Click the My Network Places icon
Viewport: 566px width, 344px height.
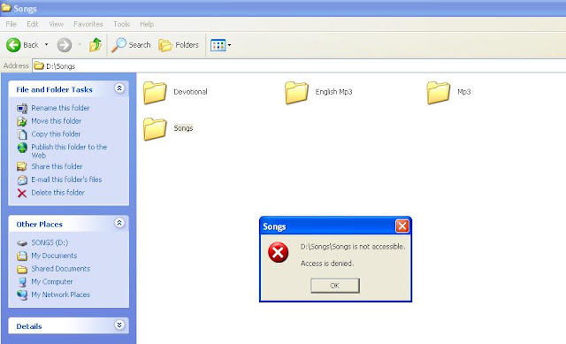tap(22, 294)
